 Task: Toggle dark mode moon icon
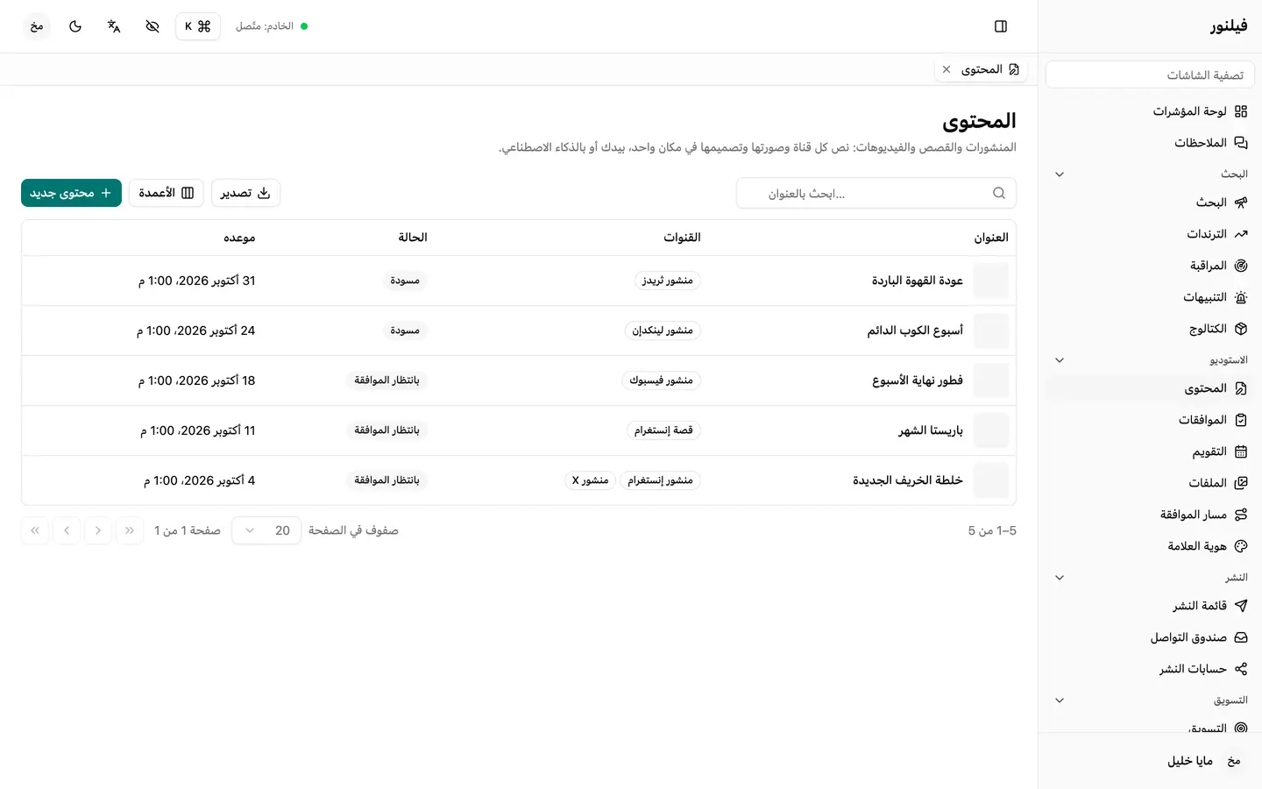point(75,26)
